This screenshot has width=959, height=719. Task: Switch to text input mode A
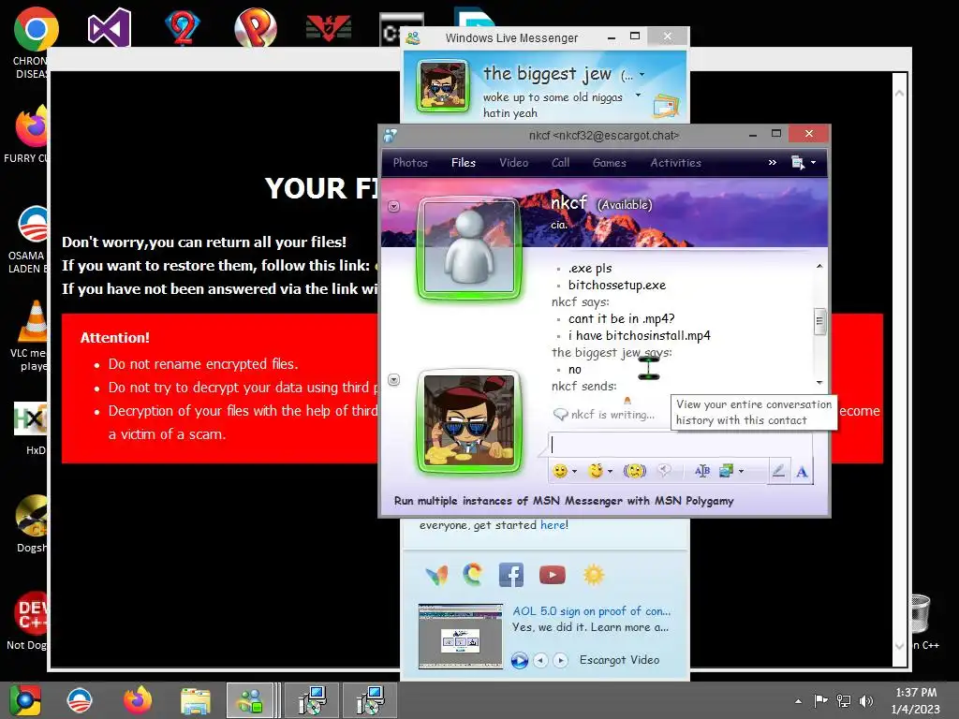coord(802,472)
